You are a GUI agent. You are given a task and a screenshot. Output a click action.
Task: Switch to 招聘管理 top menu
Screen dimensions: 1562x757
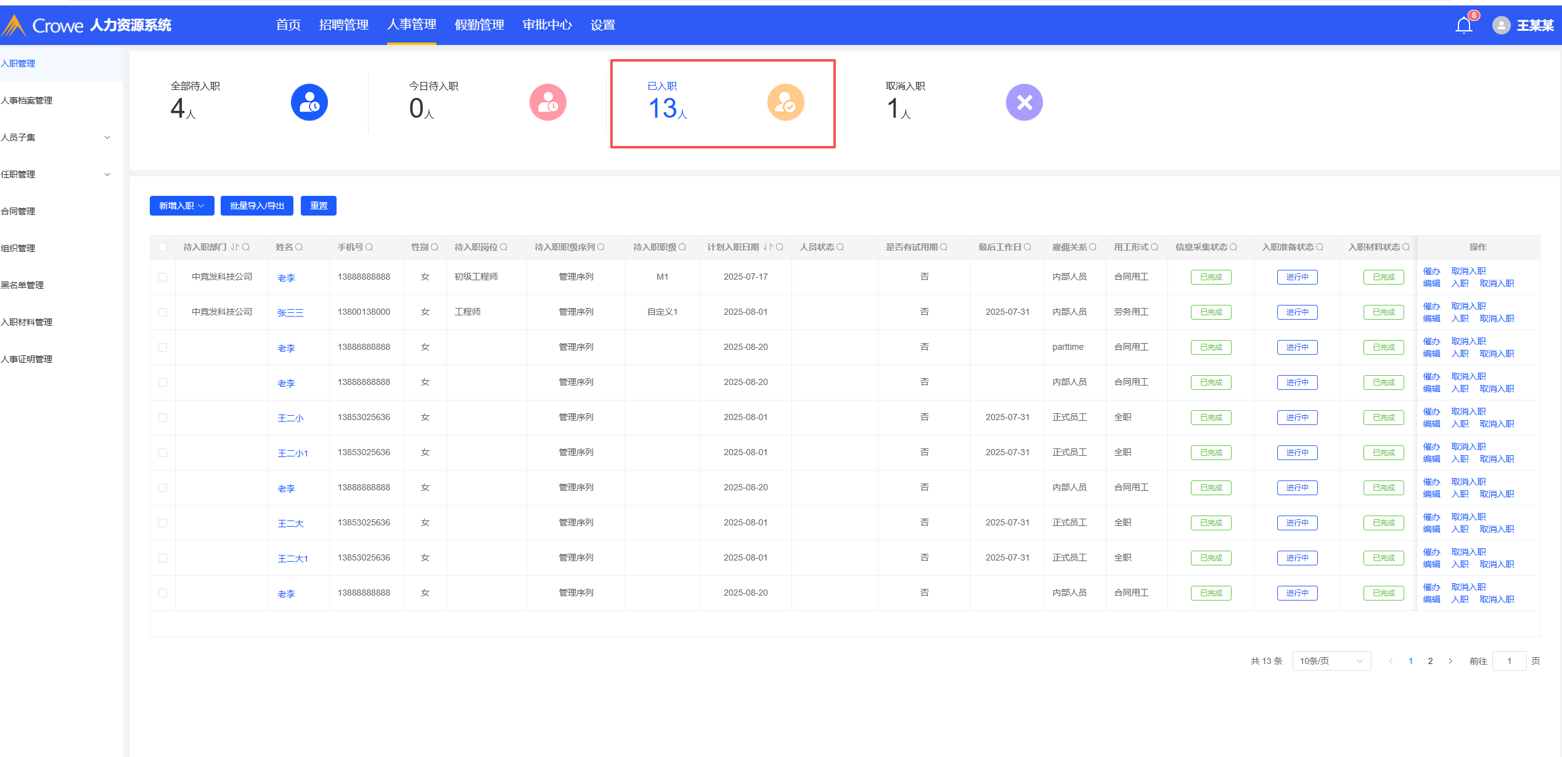coord(343,25)
